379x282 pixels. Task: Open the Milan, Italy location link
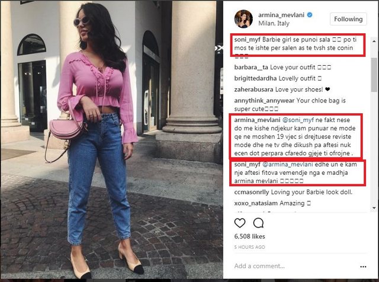point(274,24)
